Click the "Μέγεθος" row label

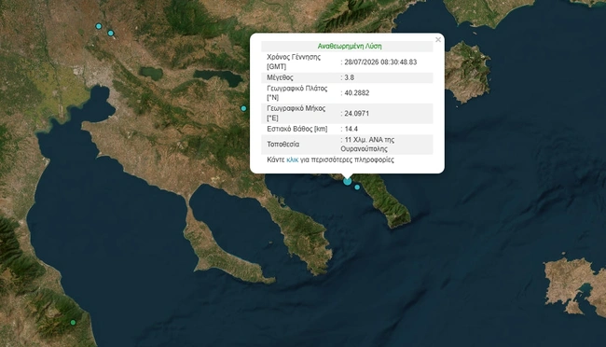click(x=280, y=77)
